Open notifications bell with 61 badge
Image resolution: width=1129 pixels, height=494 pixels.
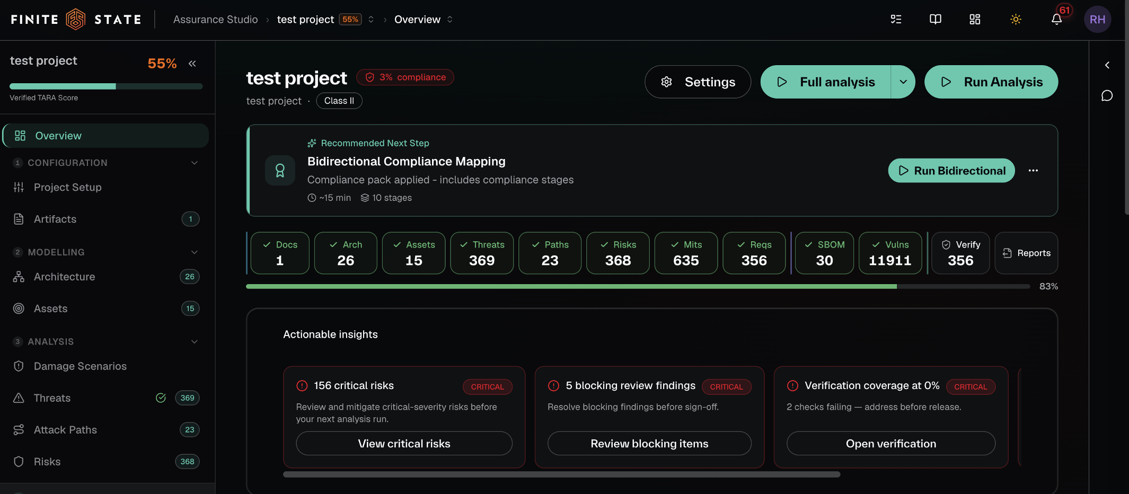click(1056, 20)
